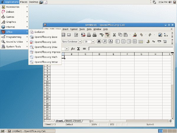The height and width of the screenshot is (133, 177).
Task: Click the vertical scrollbar down arrow
Action: [x=172, y=118]
